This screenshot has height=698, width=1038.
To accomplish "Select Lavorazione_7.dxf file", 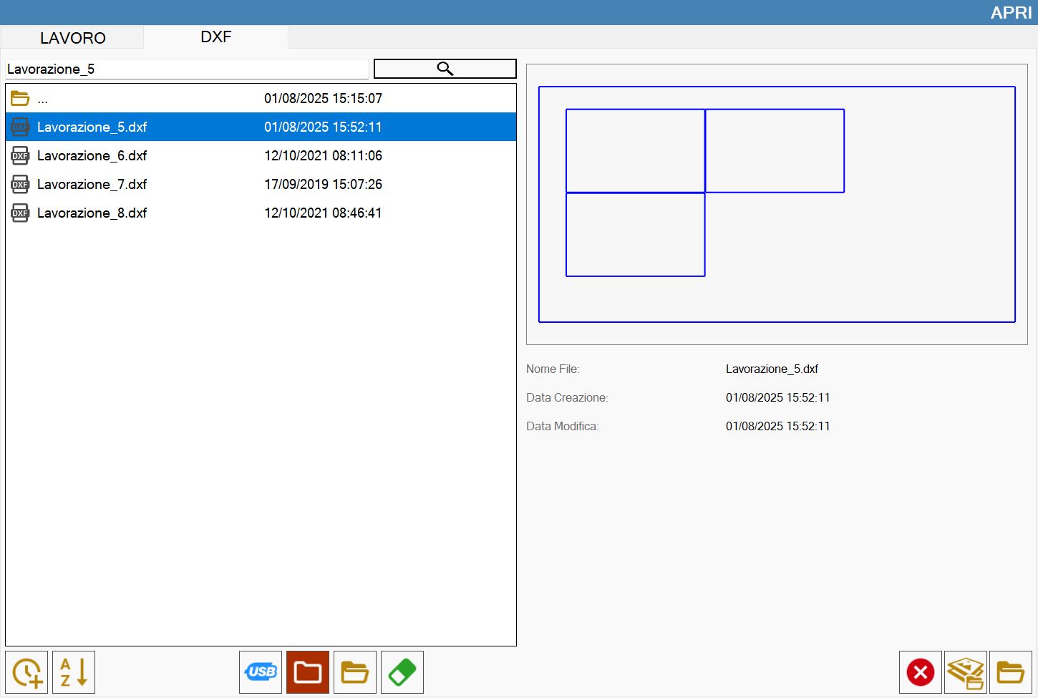I will click(261, 184).
